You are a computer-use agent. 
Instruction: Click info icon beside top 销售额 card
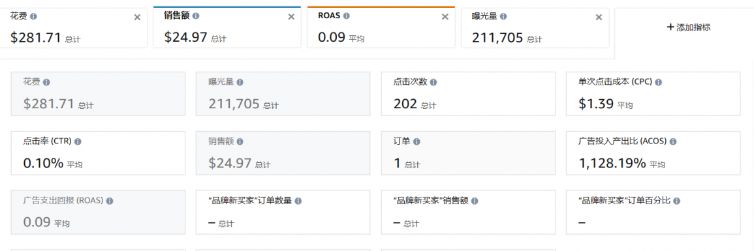point(196,16)
